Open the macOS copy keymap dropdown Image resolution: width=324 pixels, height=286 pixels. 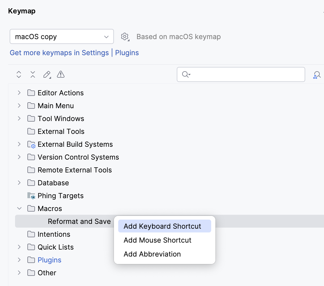[x=62, y=36]
